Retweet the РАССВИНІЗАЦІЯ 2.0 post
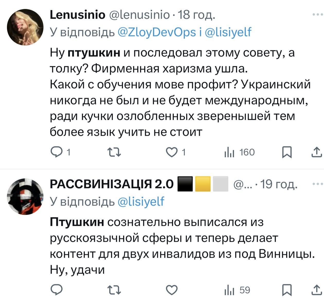Screen dimensions: 324x305 114,290
